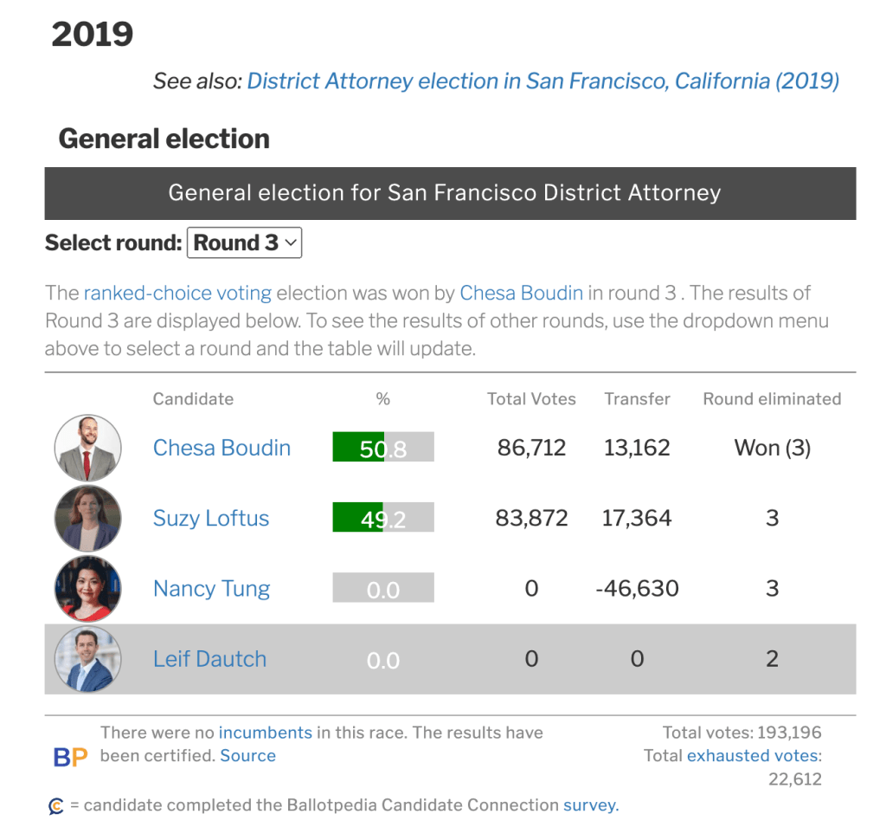Open Leif Dautch candidate page
This screenshot has height=827, width=886.
coord(209,659)
